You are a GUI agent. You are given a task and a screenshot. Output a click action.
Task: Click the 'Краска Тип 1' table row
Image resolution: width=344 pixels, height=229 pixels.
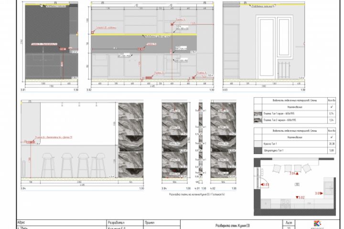[x=295, y=144]
